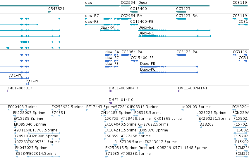249x158 pixels.
Task: Select the Syt1-PG protein feature
Action: click(19, 78)
